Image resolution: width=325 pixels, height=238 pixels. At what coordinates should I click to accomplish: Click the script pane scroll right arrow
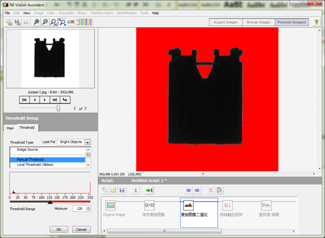[x=293, y=231]
